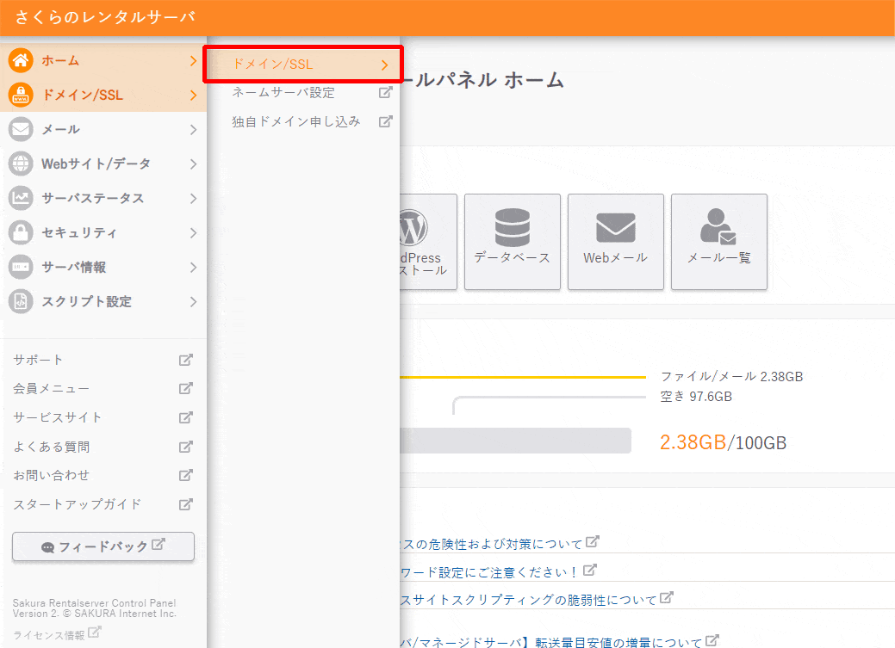Click the Home house icon in sidebar

point(21,61)
